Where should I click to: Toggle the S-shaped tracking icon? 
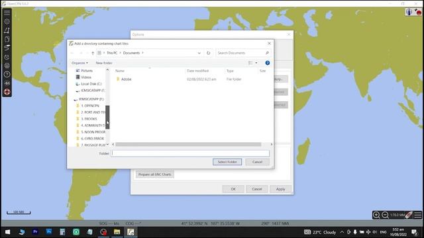click(x=7, y=48)
